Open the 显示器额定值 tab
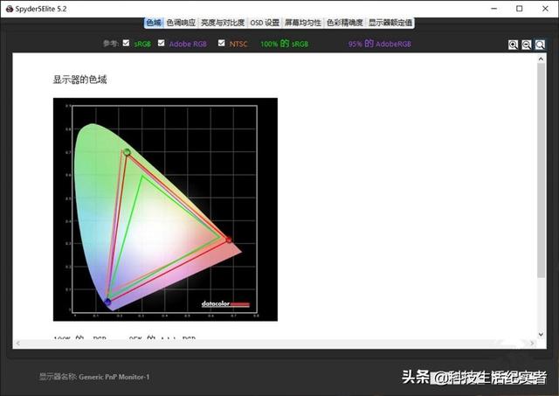 click(390, 23)
